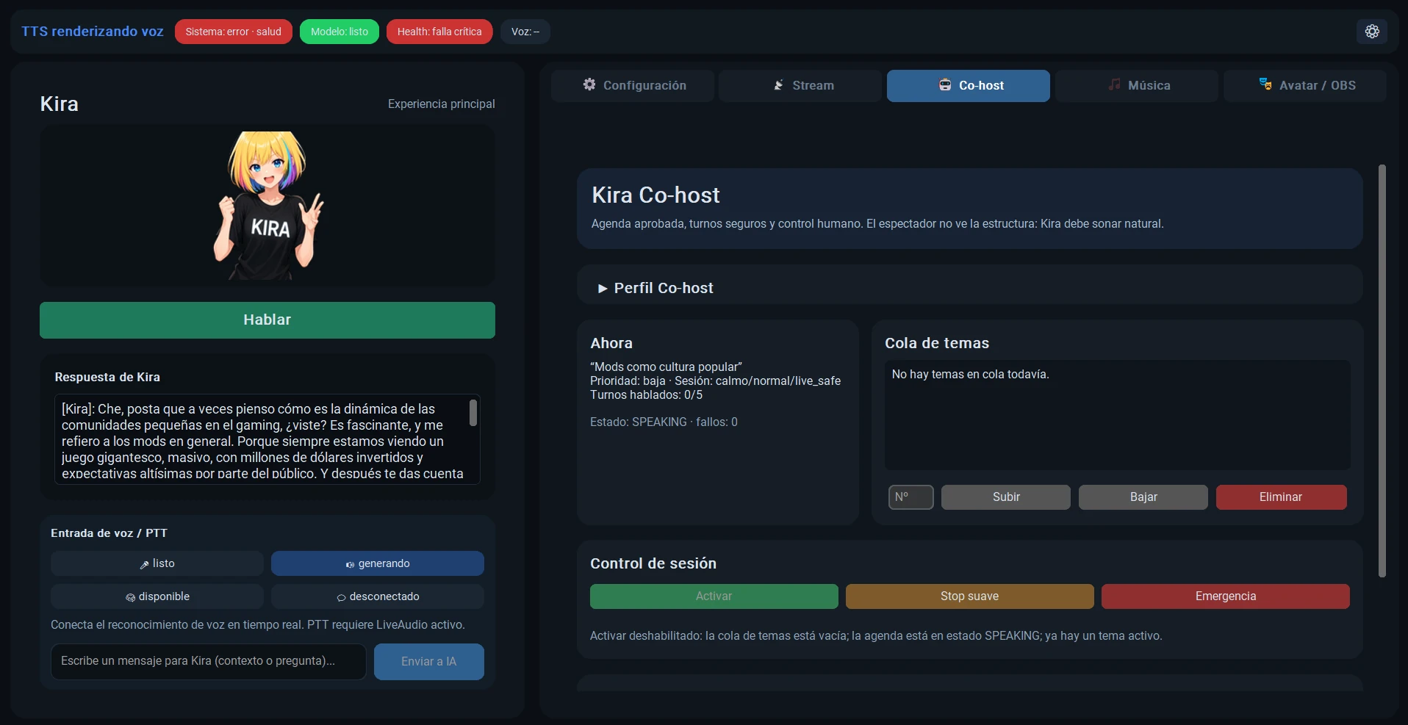Click the red Emergencia button
The width and height of the screenshot is (1408, 725).
click(1226, 596)
